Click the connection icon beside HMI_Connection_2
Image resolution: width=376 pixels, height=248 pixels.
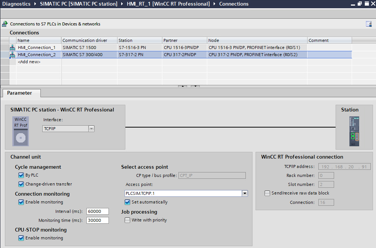[12, 55]
